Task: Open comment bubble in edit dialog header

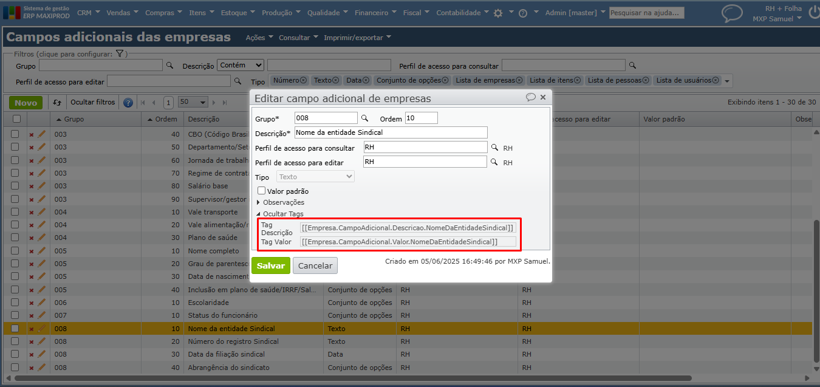Action: pyautogui.click(x=531, y=97)
